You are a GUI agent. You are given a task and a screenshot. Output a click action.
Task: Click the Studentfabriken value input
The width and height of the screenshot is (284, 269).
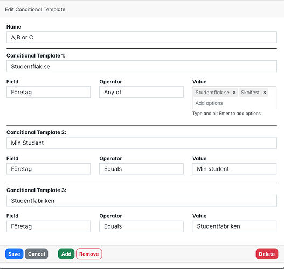pyautogui.click(x=234, y=226)
